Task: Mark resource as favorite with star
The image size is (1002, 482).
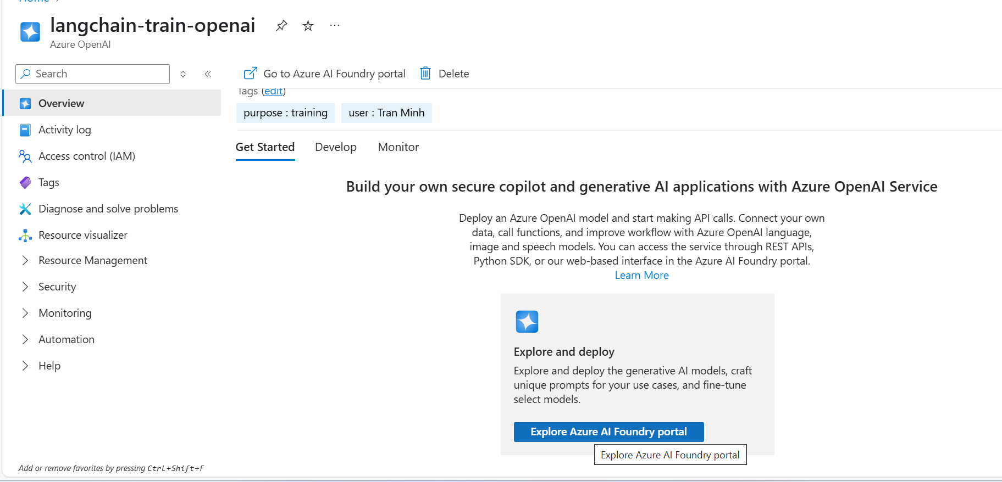Action: coord(308,26)
